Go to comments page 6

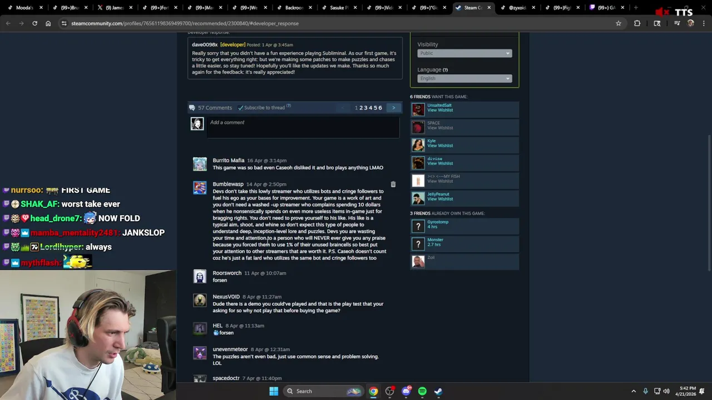[380, 108]
